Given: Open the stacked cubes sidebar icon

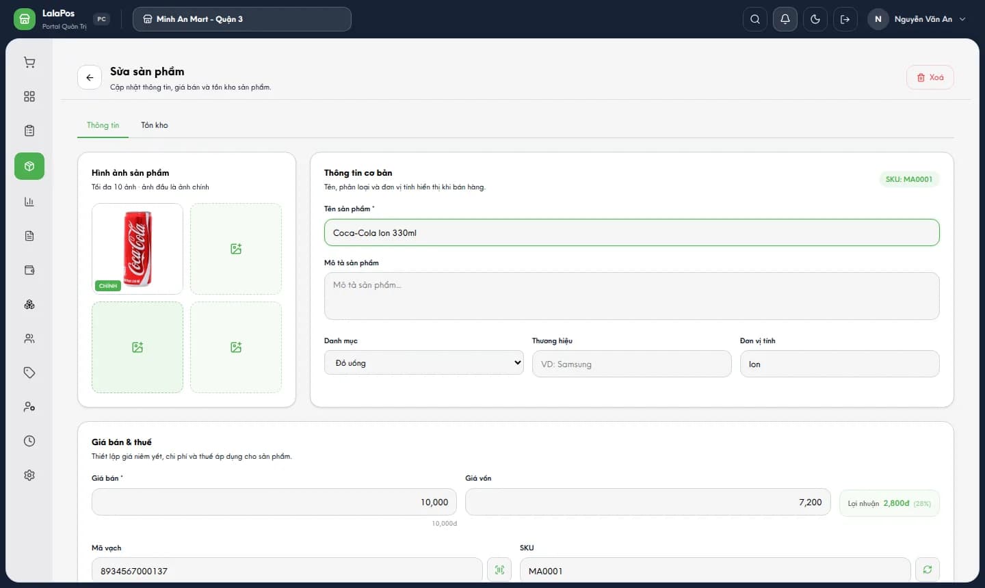Looking at the screenshot, I should 29,304.
